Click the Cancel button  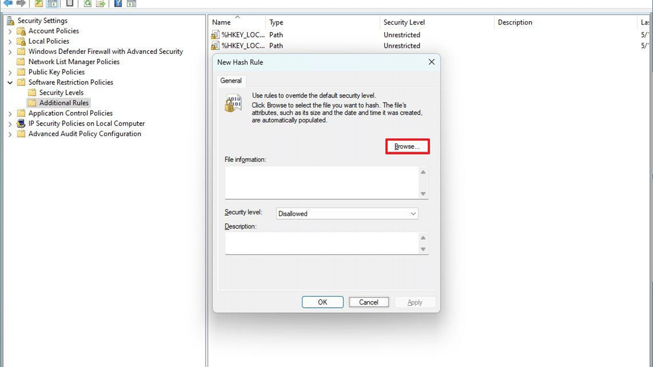(369, 302)
